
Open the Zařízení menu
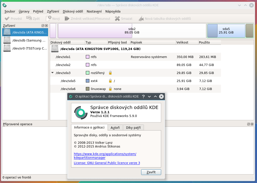tap(53, 11)
